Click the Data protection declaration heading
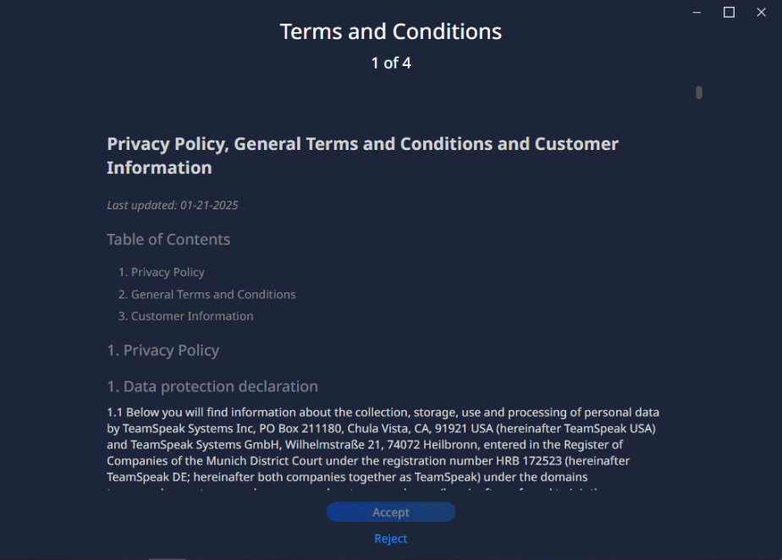The image size is (782, 560). [x=212, y=386]
